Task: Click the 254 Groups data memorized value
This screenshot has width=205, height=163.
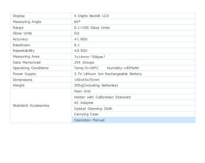Action: coord(84,62)
